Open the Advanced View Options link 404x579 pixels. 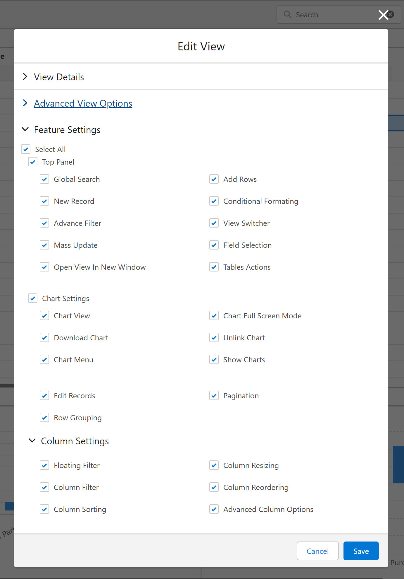[83, 103]
